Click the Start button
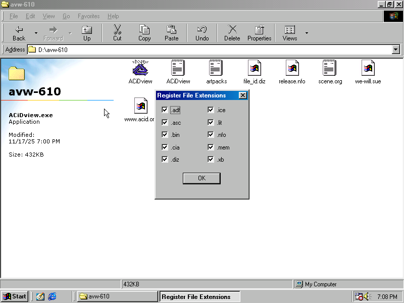 (x=15, y=296)
